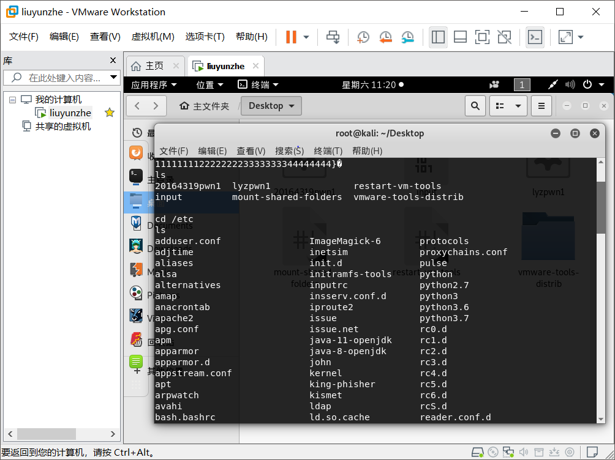Open terminal icon in Kali dock
615x460 pixels.
[x=136, y=176]
